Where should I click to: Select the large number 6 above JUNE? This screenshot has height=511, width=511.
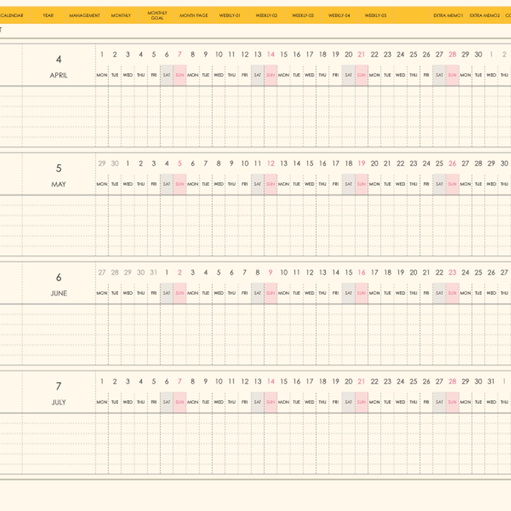click(x=59, y=277)
